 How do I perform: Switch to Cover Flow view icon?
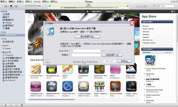[x=145, y=6]
